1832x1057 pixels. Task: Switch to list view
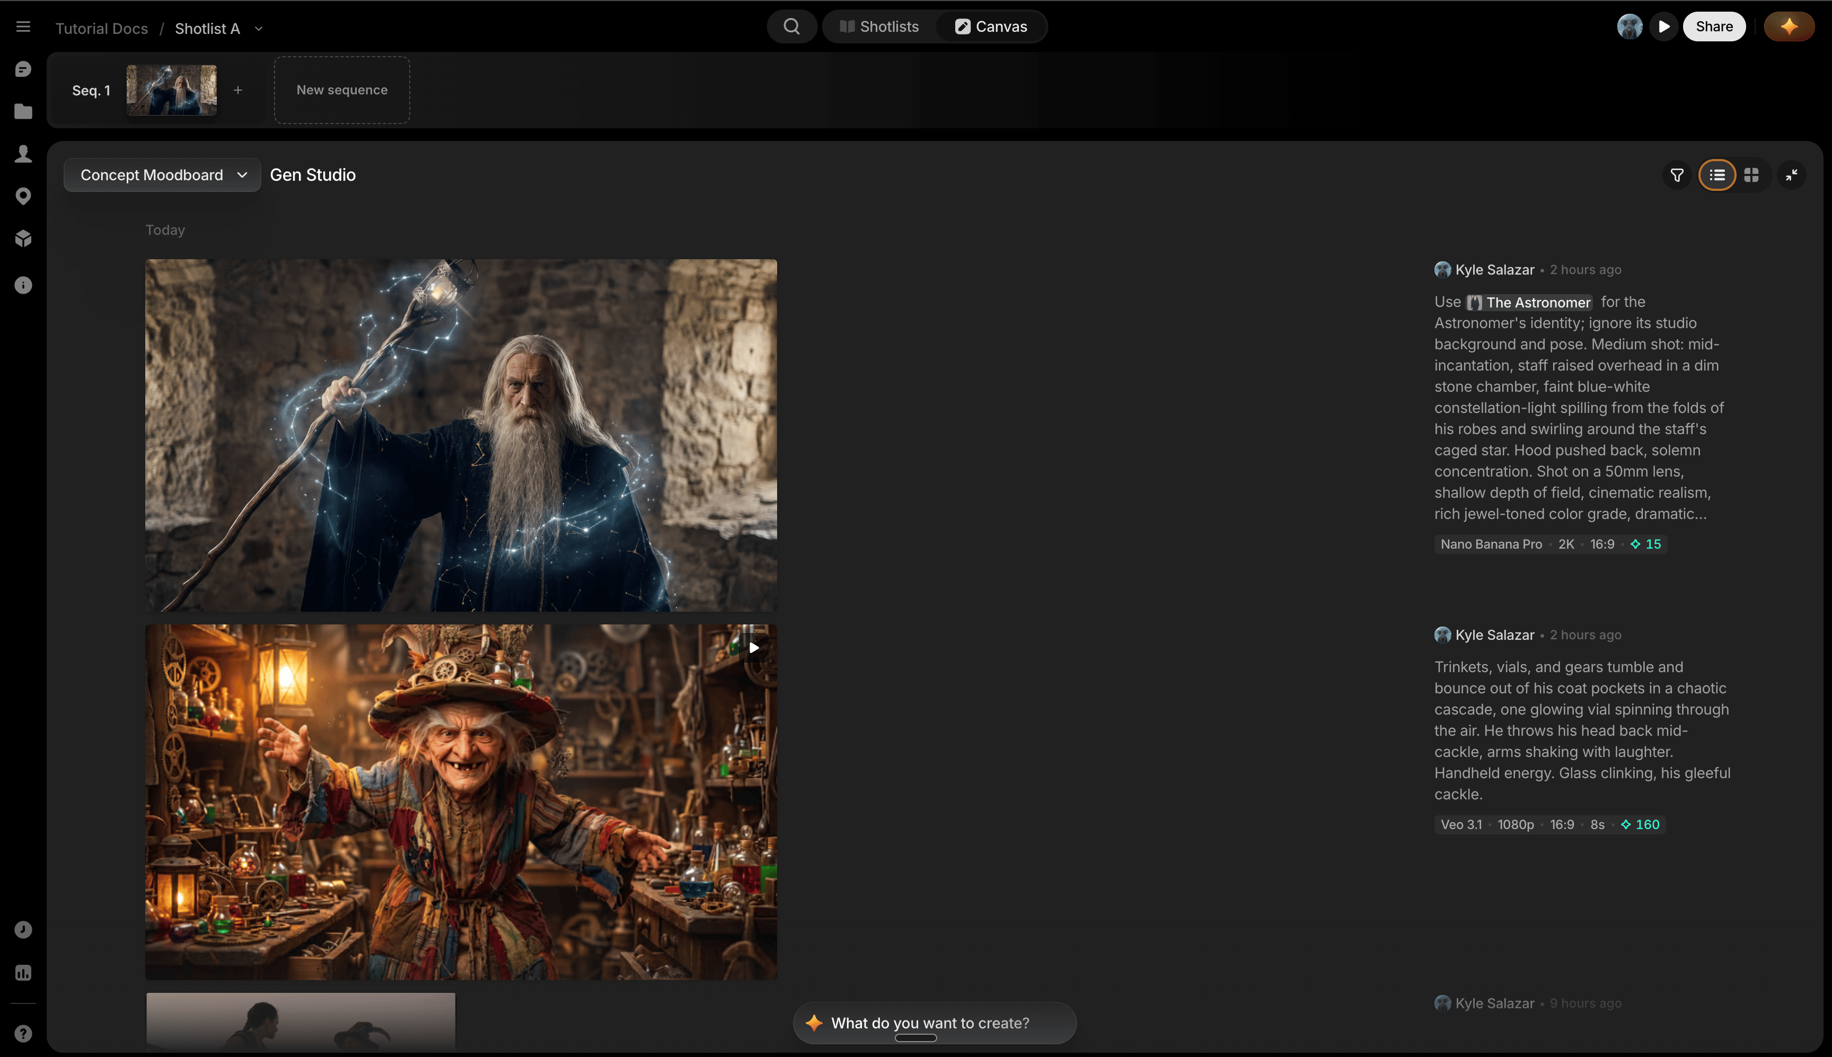coord(1716,175)
